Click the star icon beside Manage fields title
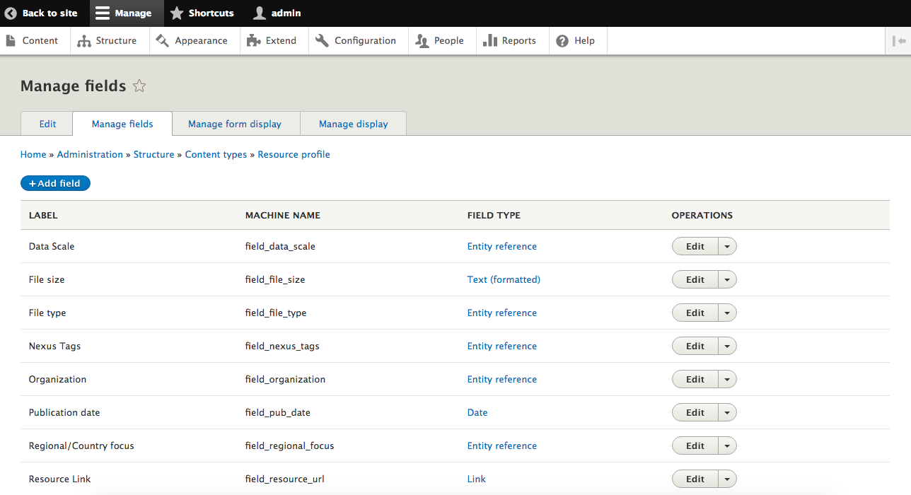 point(139,86)
